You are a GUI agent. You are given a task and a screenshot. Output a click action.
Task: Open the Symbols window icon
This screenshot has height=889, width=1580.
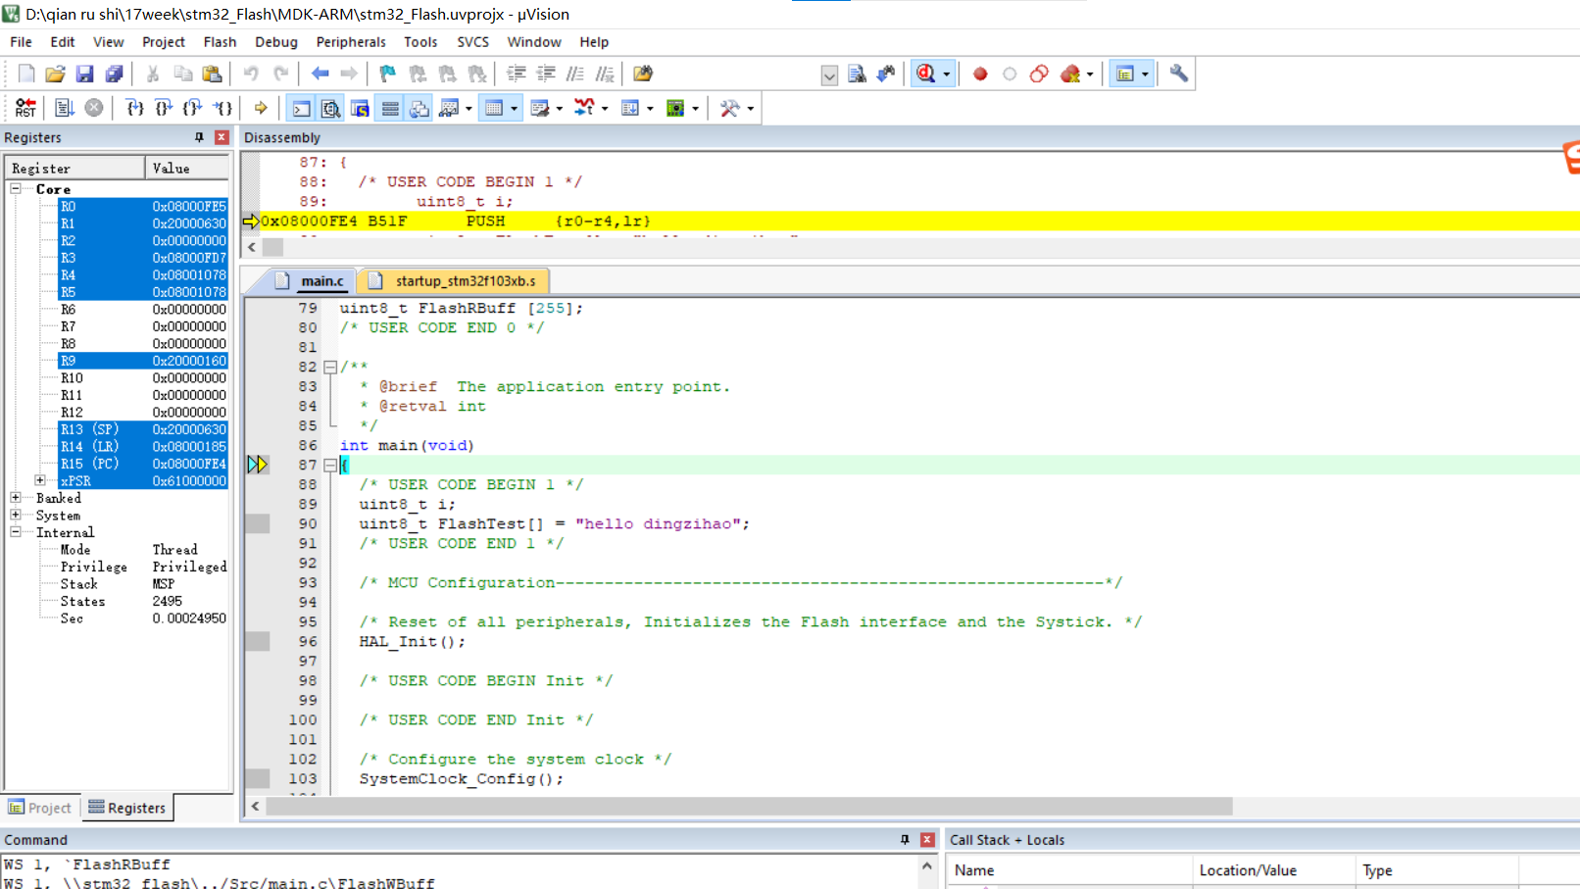[361, 108]
